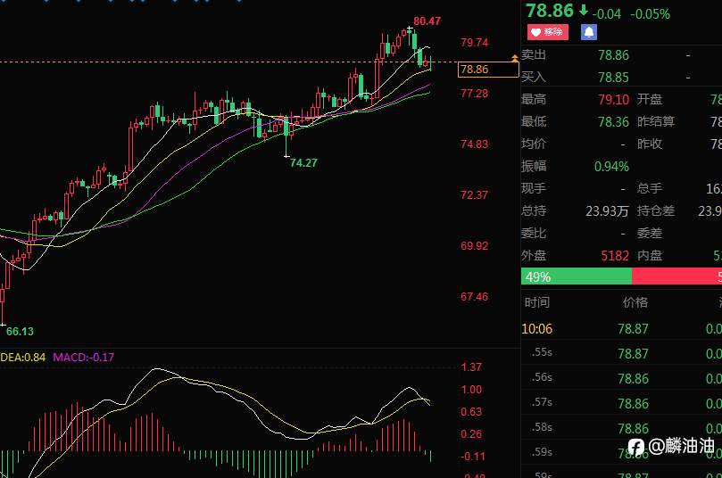Image resolution: width=722 pixels, height=478 pixels.
Task: Click the 卖出 sell price 78.86
Action: 613,55
